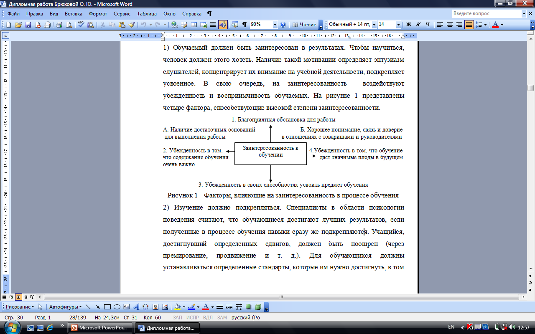Create a new blank document
Viewport: 535px width, 334px height.
(x=8, y=25)
